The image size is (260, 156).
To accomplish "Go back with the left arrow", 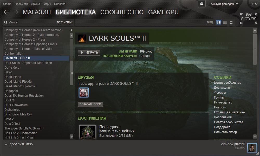I will (6, 12).
